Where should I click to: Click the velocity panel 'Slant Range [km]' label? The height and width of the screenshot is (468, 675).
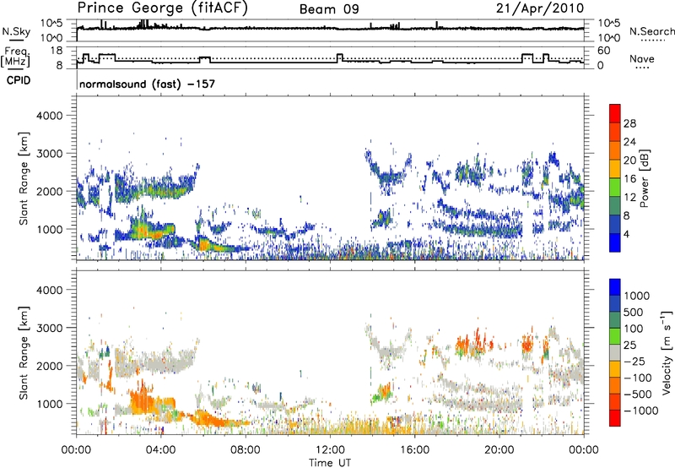pos(24,353)
